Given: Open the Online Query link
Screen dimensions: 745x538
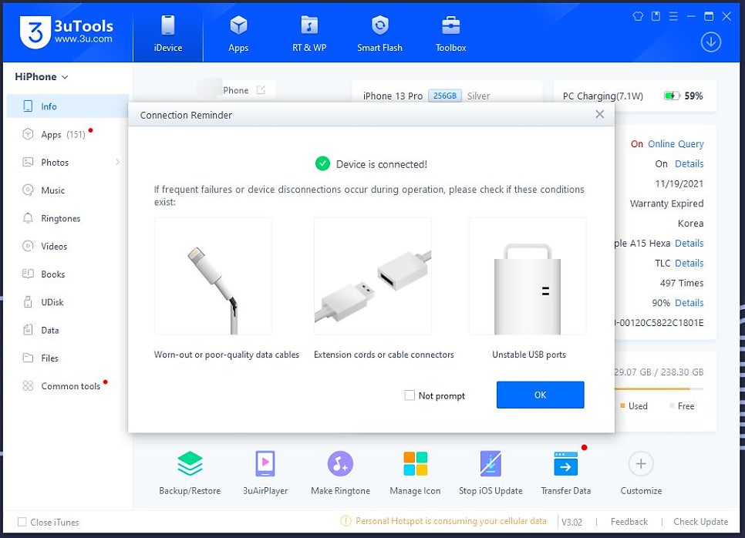Looking at the screenshot, I should 676,144.
